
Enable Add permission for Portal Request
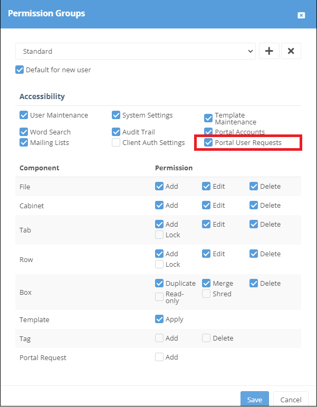pos(159,357)
